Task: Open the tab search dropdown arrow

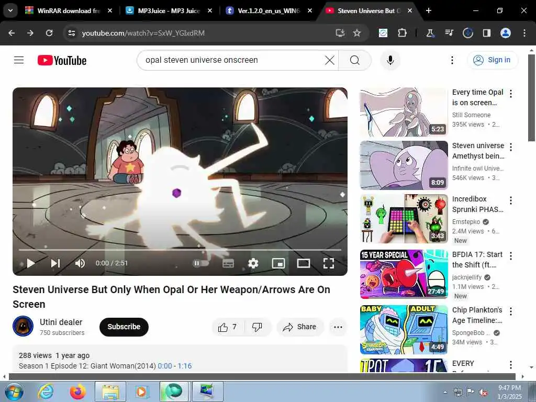Action: (x=10, y=10)
